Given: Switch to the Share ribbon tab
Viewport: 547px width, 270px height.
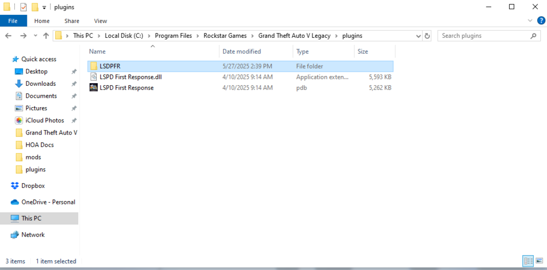Looking at the screenshot, I should point(72,21).
